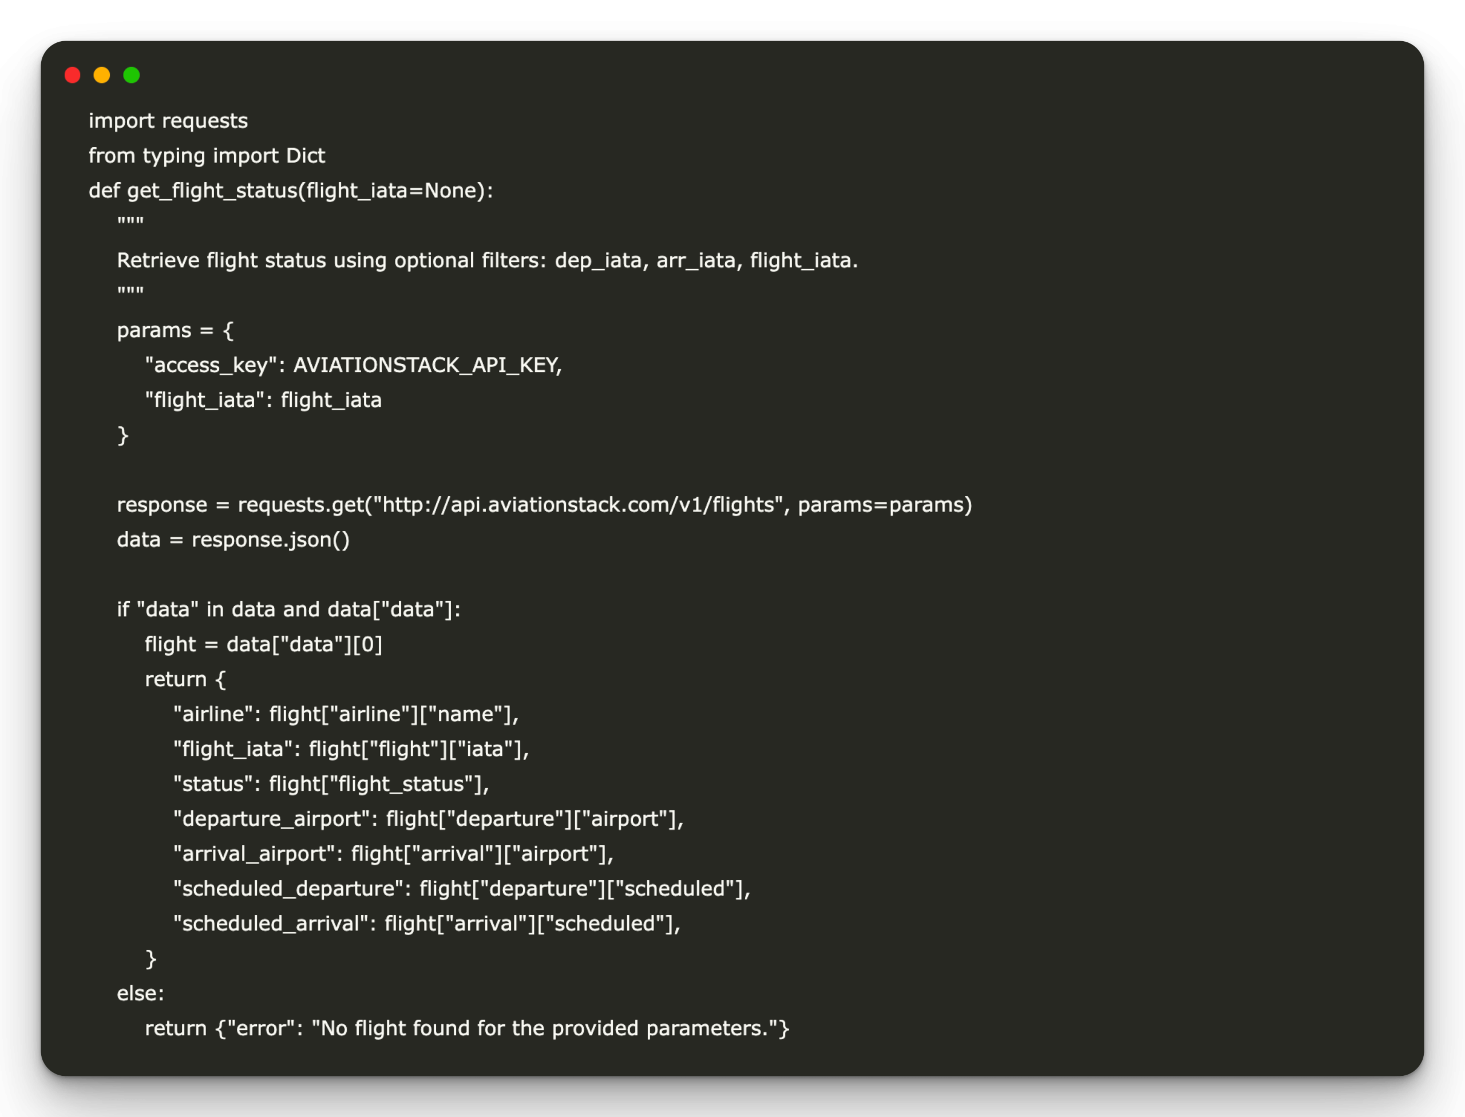Image resolution: width=1465 pixels, height=1117 pixels.
Task: Click the AVIATIONSTACK_API_KEY constant
Action: [x=426, y=365]
